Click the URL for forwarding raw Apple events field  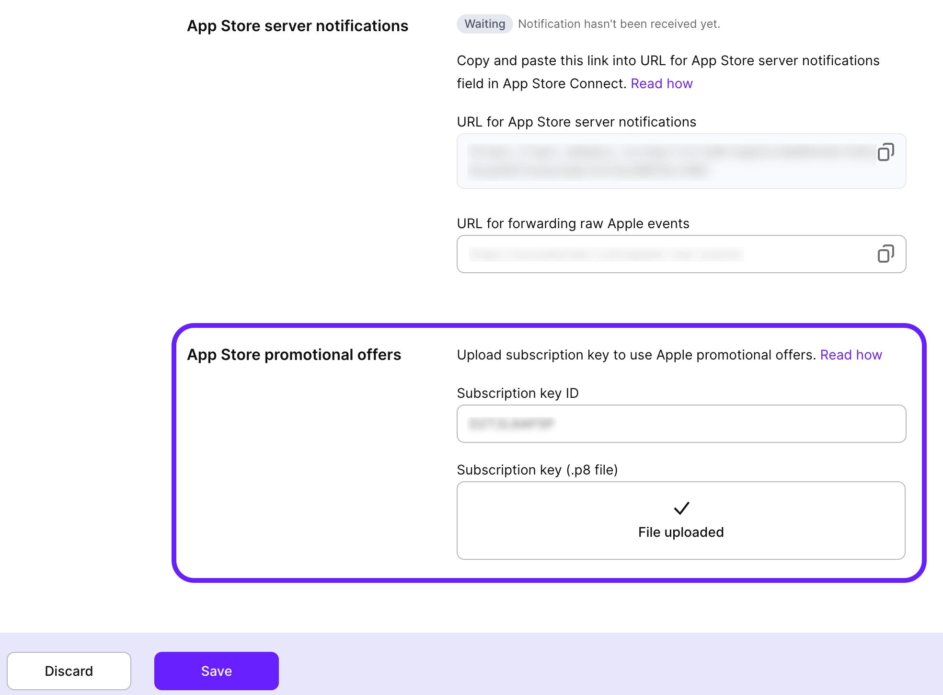click(x=647, y=254)
